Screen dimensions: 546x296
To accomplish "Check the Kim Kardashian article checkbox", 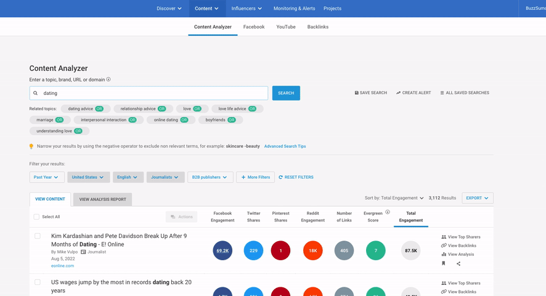I will [38, 236].
